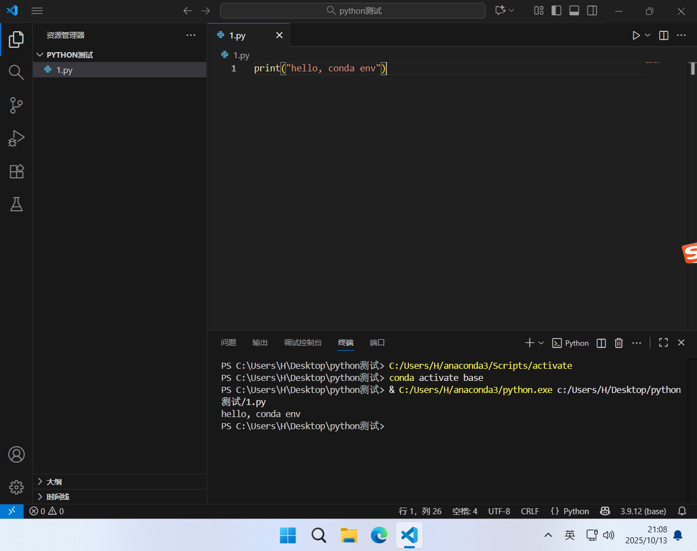This screenshot has height=551, width=697.
Task: Open the Manage gear settings
Action: (x=16, y=487)
